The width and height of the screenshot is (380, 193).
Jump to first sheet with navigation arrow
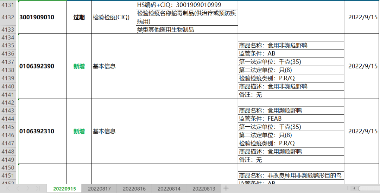8,189
